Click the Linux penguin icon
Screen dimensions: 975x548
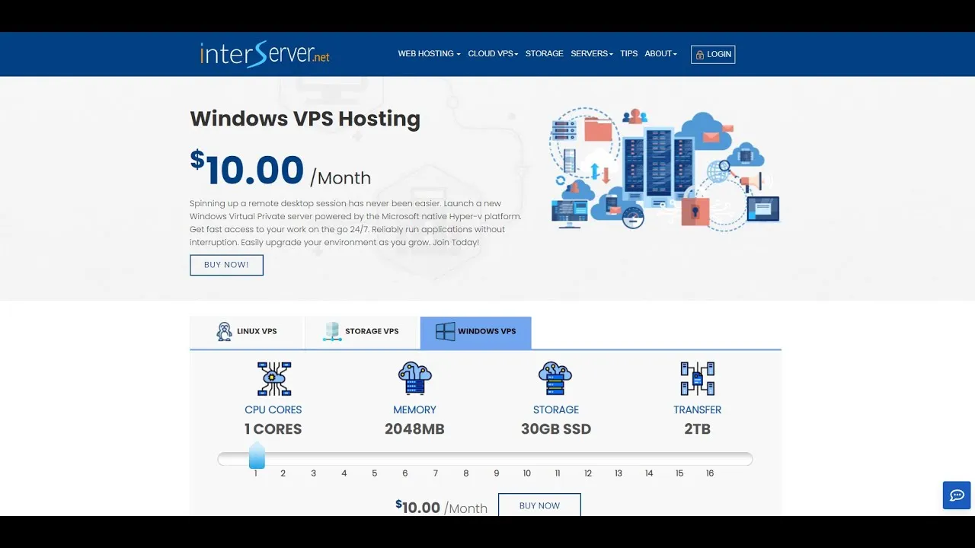[x=224, y=332]
